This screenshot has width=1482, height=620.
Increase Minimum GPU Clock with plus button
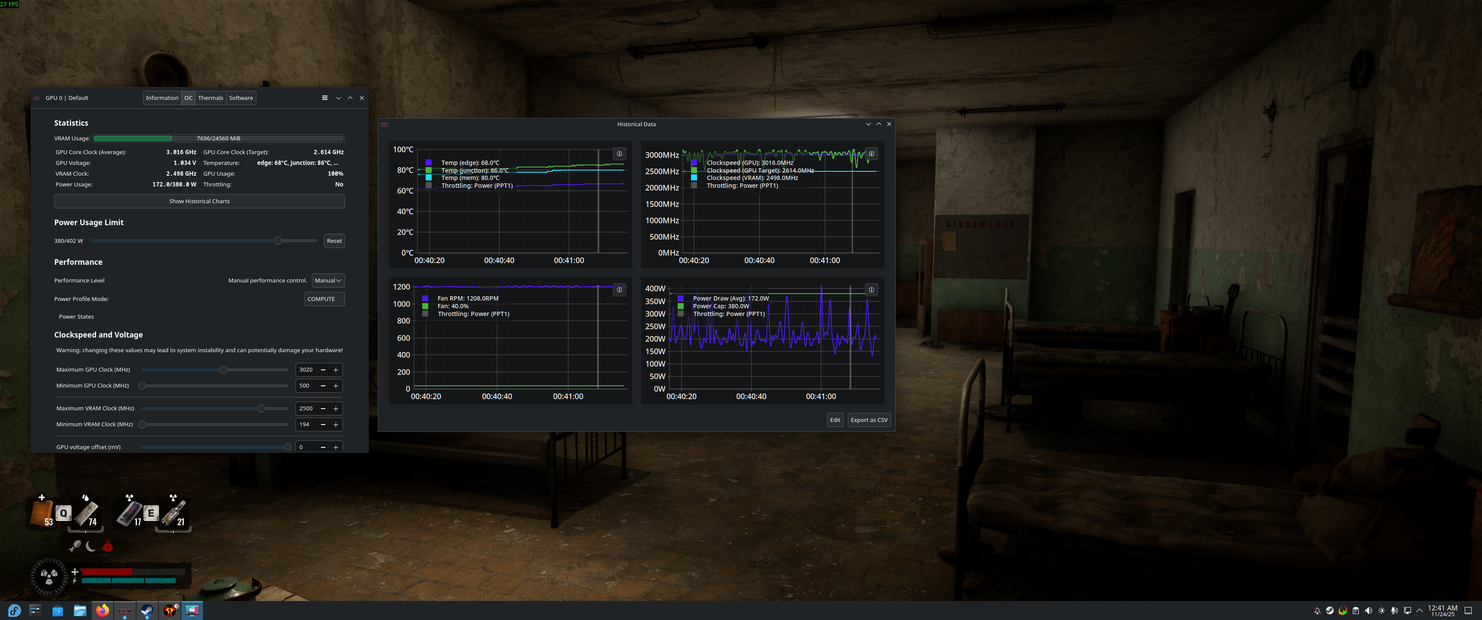(x=336, y=386)
